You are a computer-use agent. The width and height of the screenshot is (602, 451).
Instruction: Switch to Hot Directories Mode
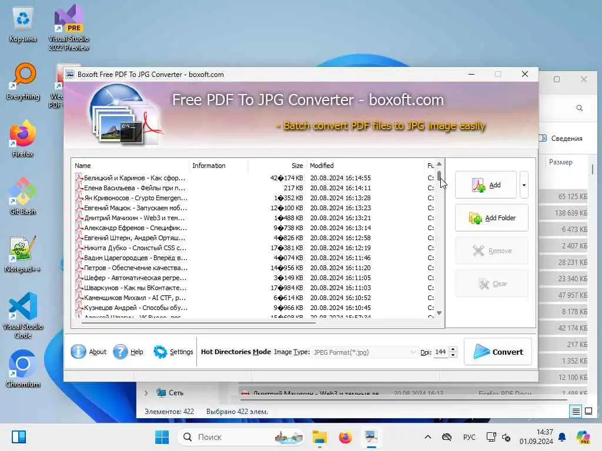point(236,352)
